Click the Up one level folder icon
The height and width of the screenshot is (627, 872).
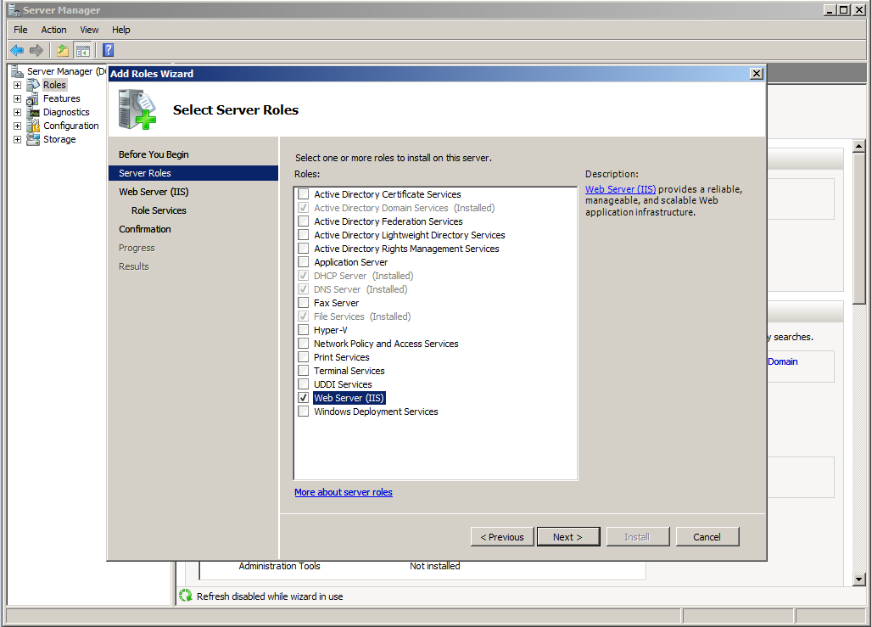coord(63,51)
